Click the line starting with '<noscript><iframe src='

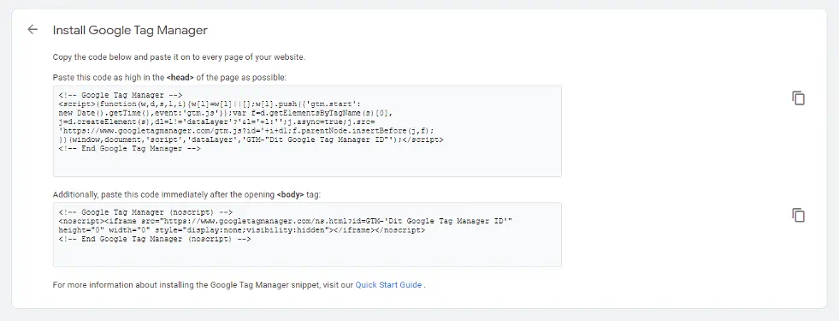pyautogui.click(x=286, y=222)
